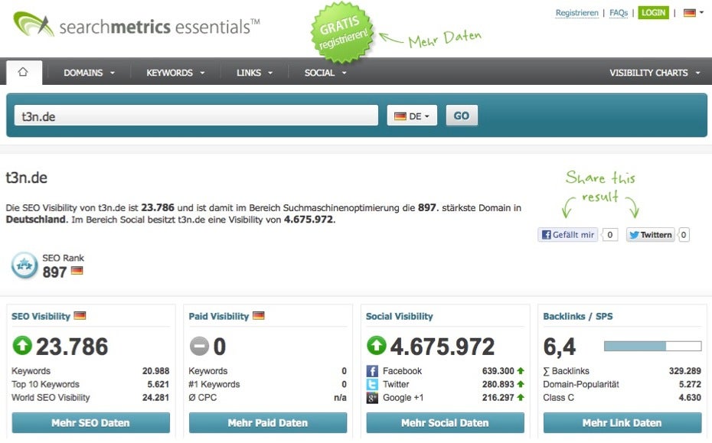Click the GO search button
The width and height of the screenshot is (712, 443).
click(x=462, y=116)
